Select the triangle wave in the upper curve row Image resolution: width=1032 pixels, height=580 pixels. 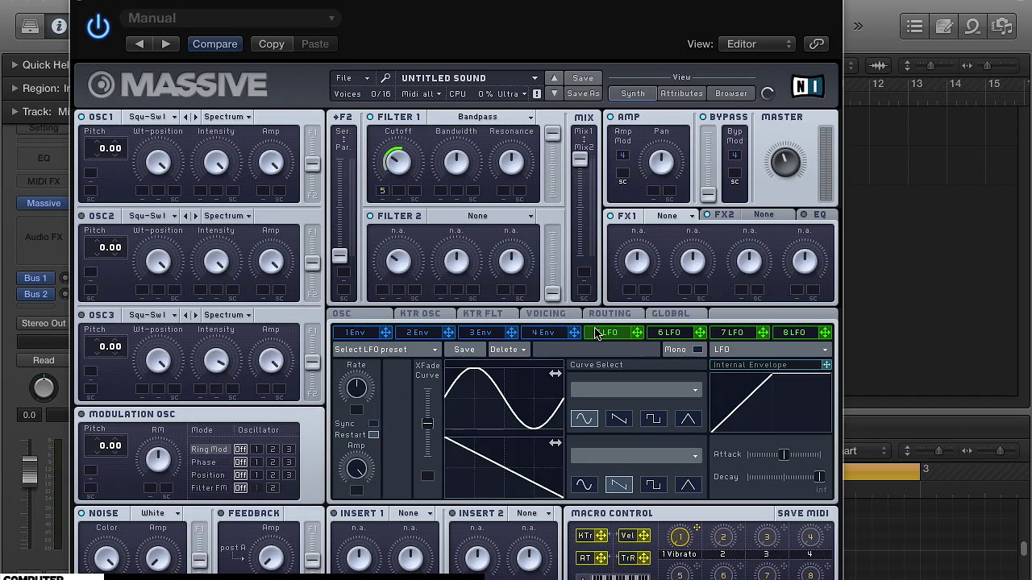[x=688, y=419]
